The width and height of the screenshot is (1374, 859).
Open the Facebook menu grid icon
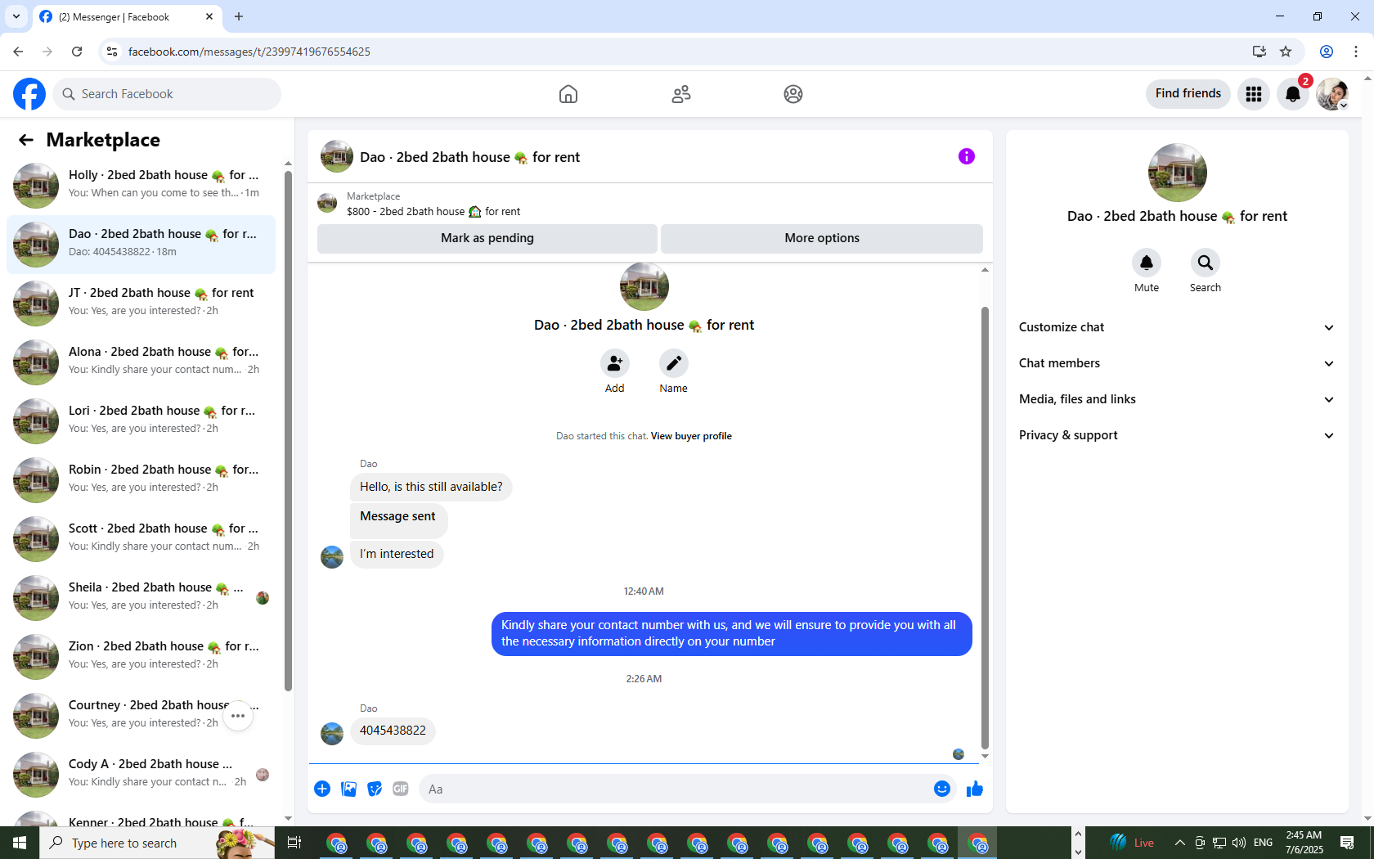(x=1254, y=94)
